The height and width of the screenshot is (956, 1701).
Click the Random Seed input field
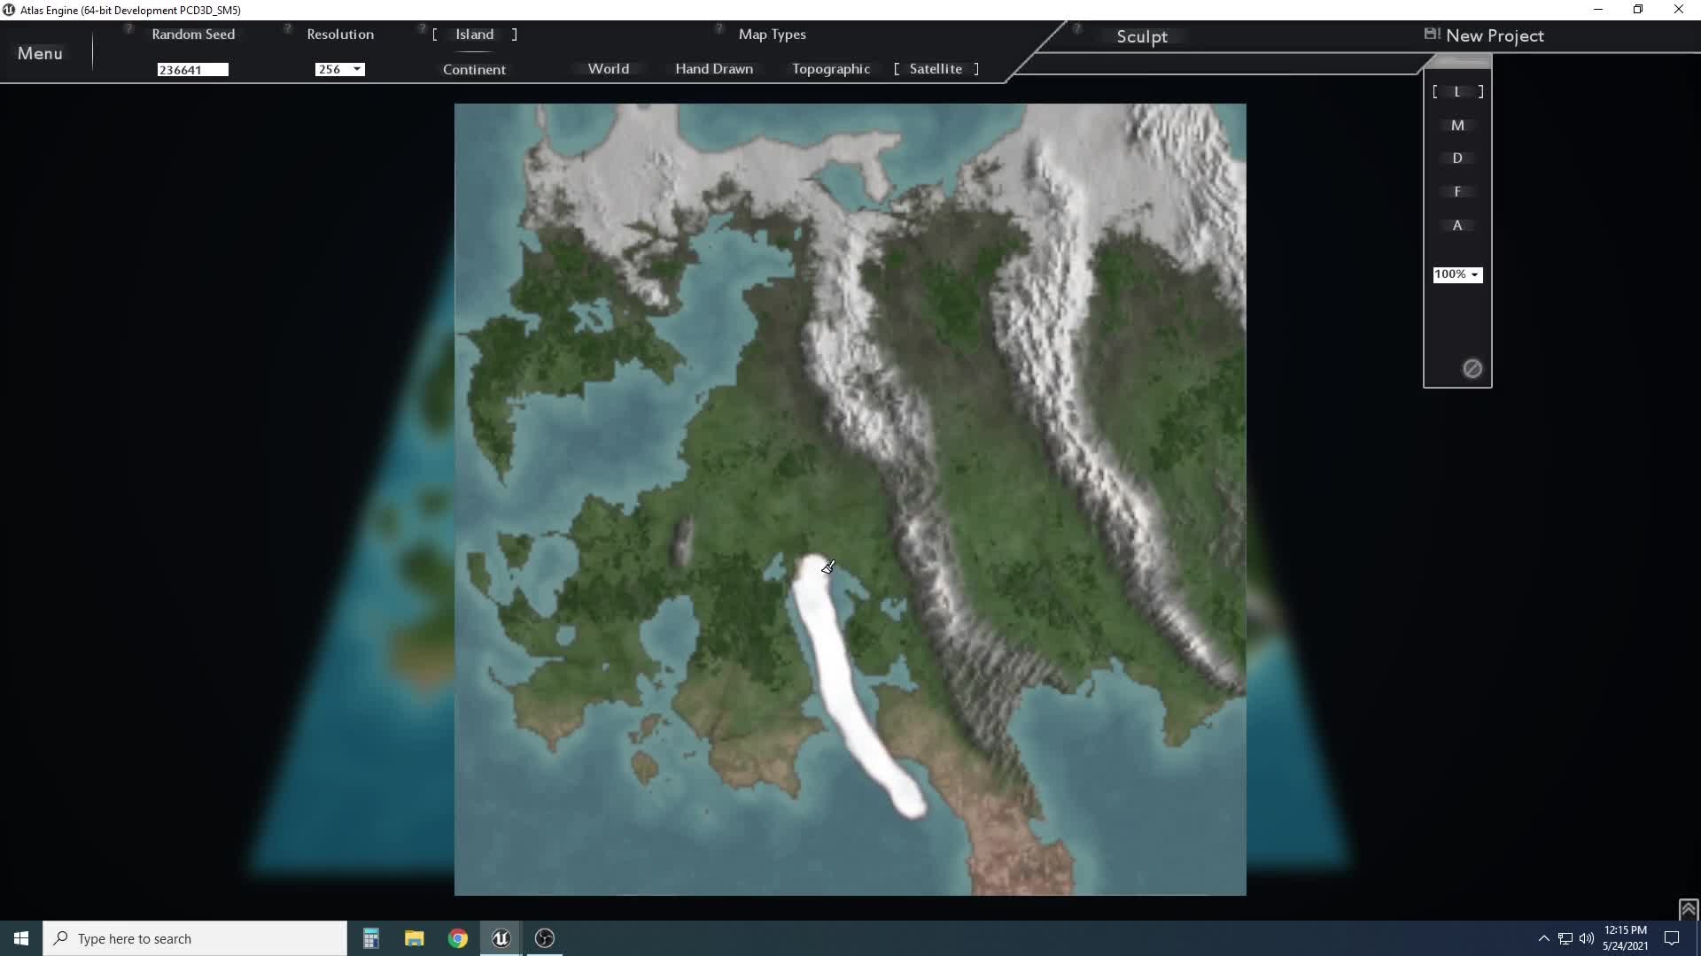click(192, 70)
